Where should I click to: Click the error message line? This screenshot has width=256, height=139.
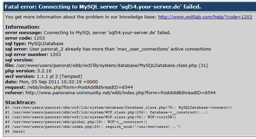(88, 32)
